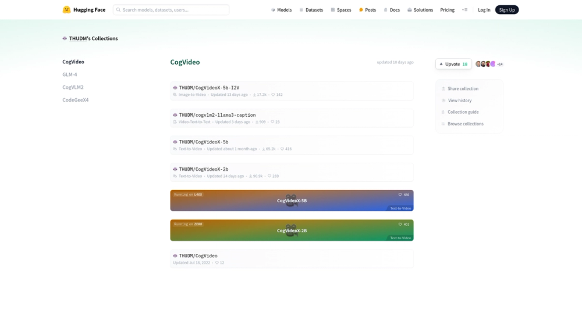Open Collection guide link

(460, 112)
